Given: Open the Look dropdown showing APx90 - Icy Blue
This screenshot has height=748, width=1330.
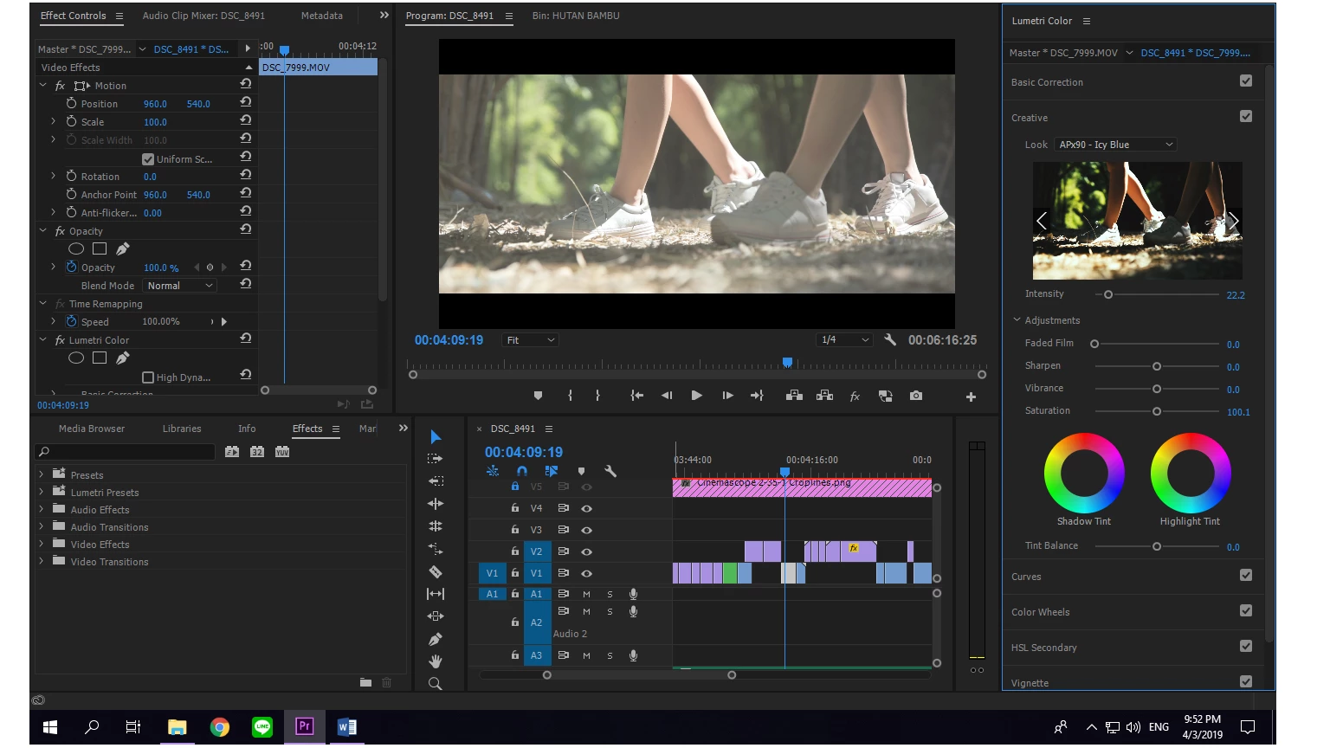Looking at the screenshot, I should (x=1116, y=145).
